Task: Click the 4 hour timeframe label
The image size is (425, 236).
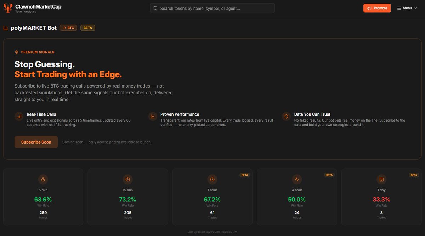Action: pos(297,190)
